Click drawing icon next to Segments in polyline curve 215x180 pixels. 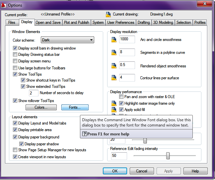pos(114,53)
